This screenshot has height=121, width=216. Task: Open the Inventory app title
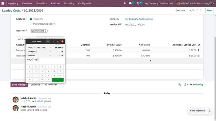point(12,3)
